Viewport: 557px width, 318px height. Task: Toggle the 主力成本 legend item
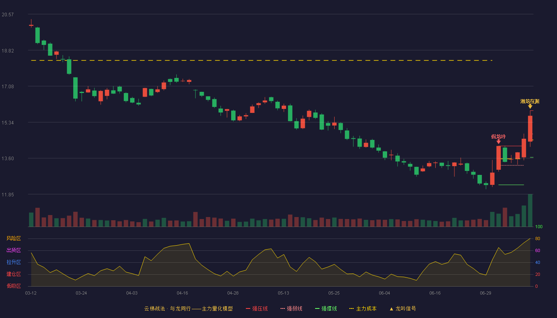pos(363,308)
